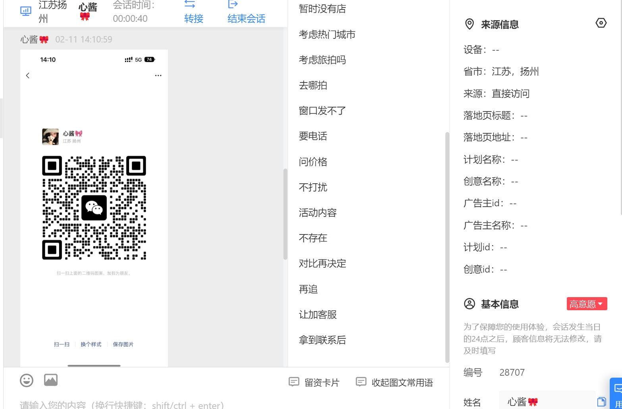
Task: Click the 来源：直接访问 line
Action: pos(497,94)
